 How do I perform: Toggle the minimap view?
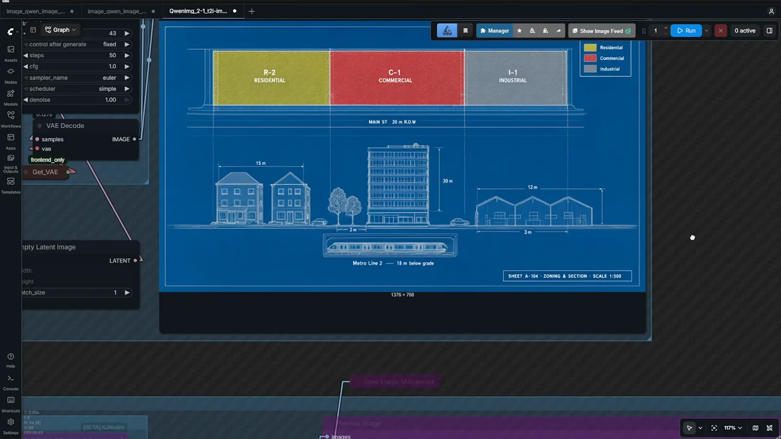(755, 428)
